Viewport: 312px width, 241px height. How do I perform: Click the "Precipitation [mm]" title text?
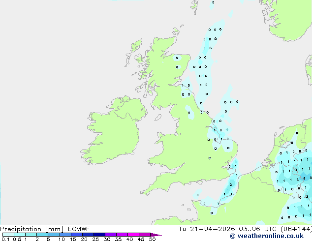[32, 229]
